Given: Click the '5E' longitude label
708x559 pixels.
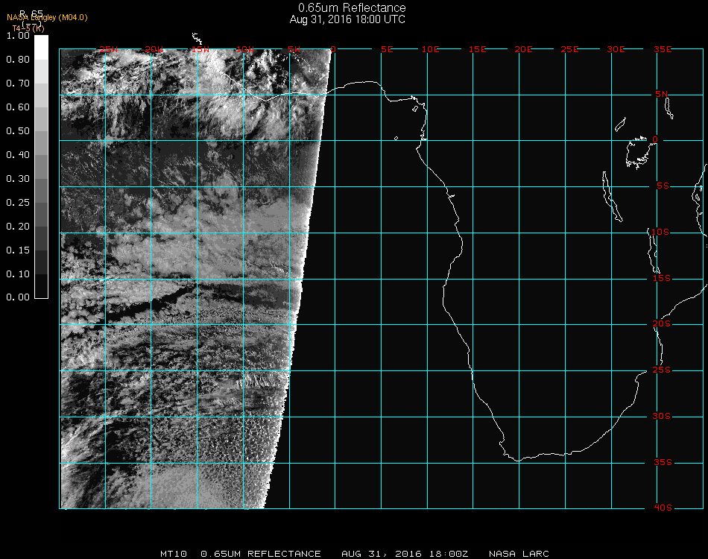Looking at the screenshot, I should pos(387,49).
